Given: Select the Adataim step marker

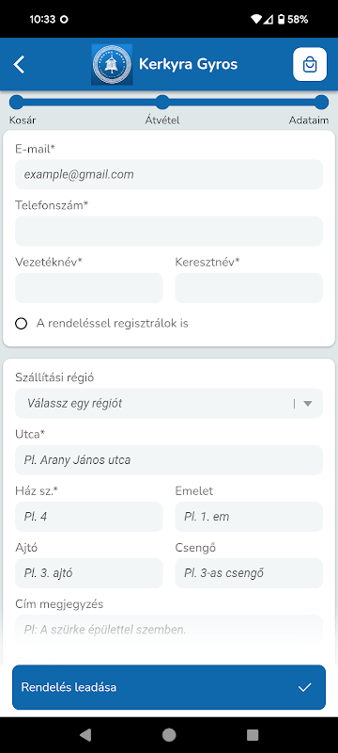Looking at the screenshot, I should pos(322,103).
